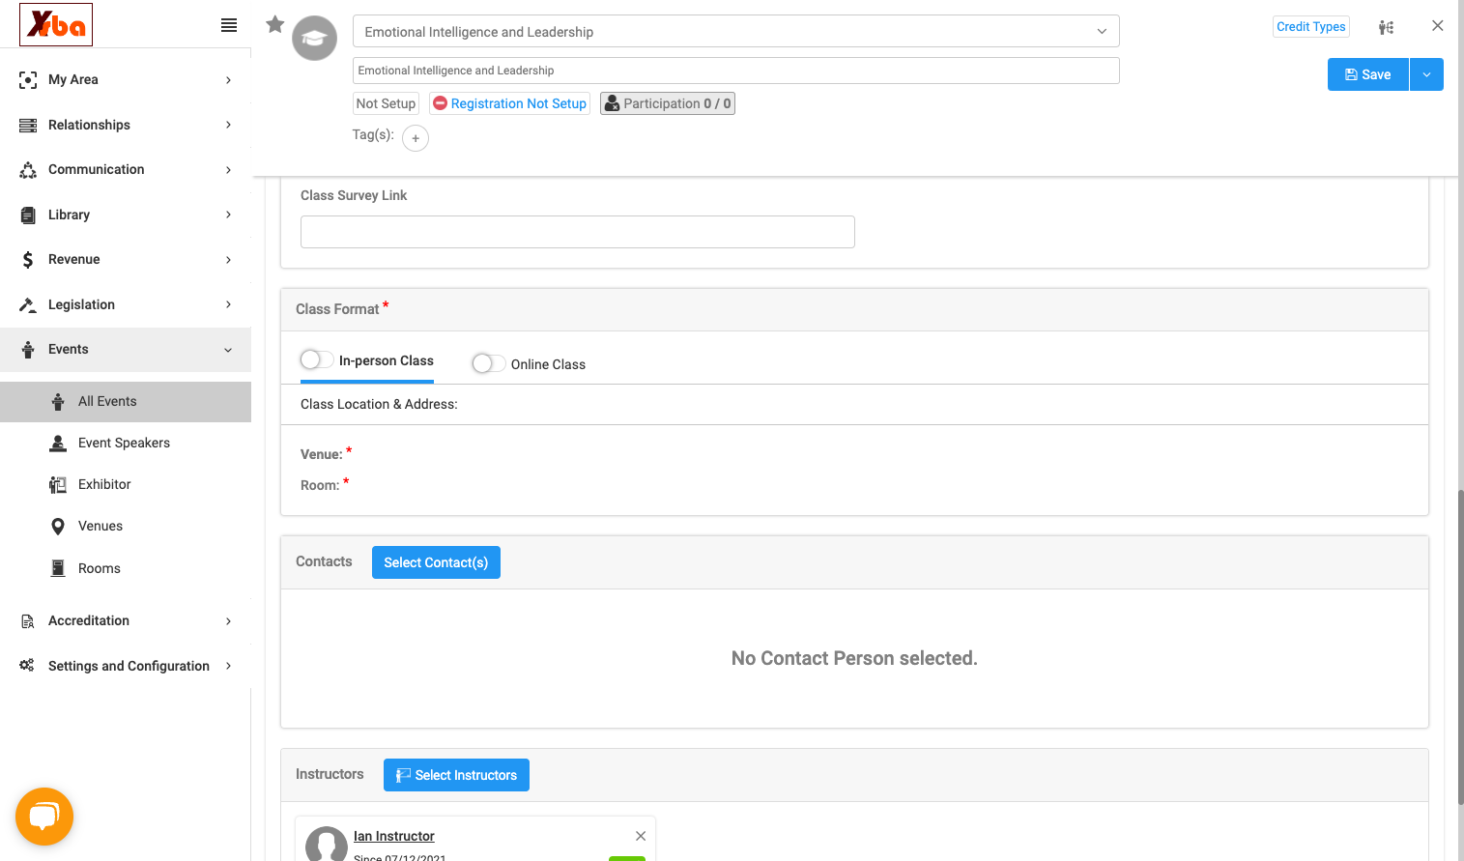Screen dimensions: 1464x861
Task: Click the Revenue dollar icon
Action: 28,260
